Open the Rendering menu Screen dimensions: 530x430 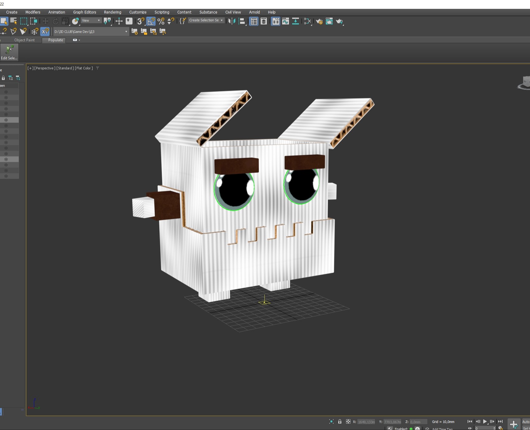(x=113, y=12)
